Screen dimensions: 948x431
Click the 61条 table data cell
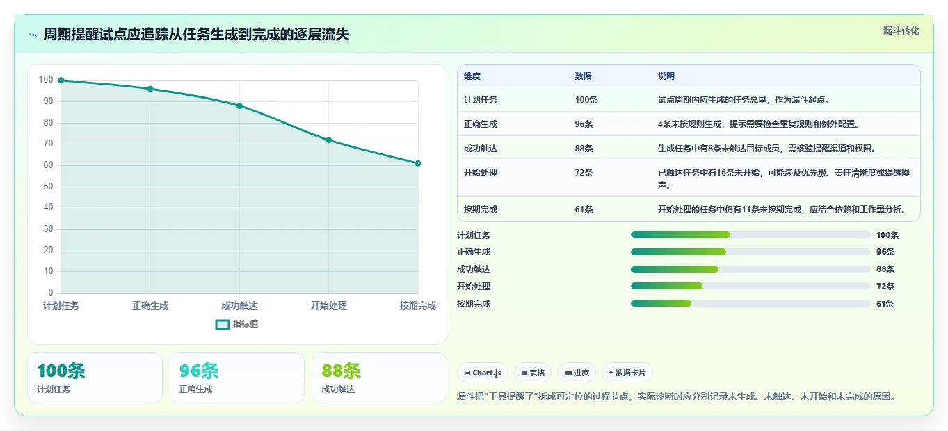pos(584,210)
